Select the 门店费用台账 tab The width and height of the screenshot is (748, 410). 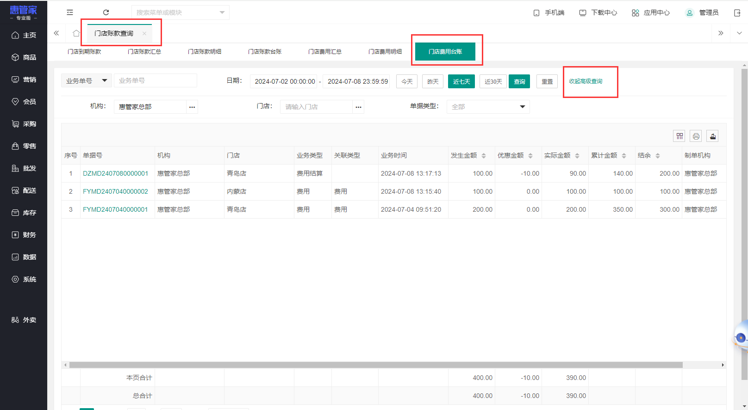[445, 52]
